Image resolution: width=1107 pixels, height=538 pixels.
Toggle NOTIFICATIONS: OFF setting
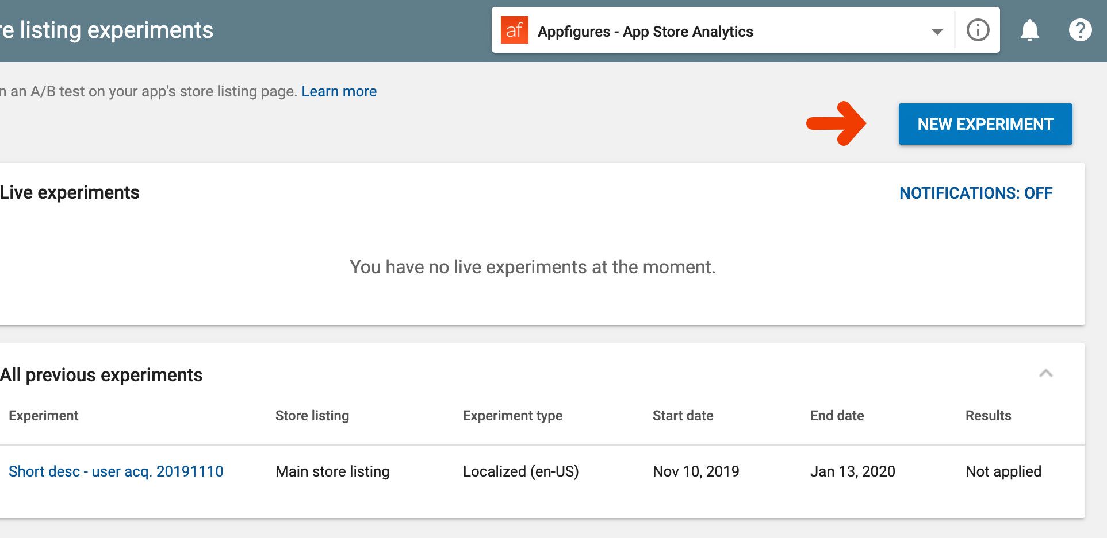tap(976, 193)
